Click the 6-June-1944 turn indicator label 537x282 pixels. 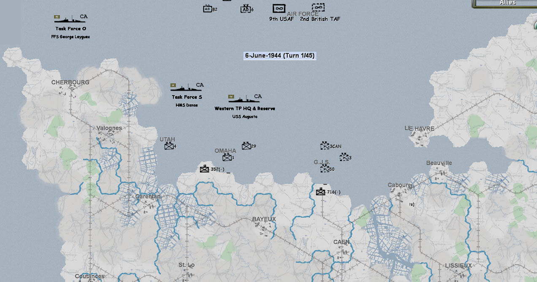tap(280, 56)
